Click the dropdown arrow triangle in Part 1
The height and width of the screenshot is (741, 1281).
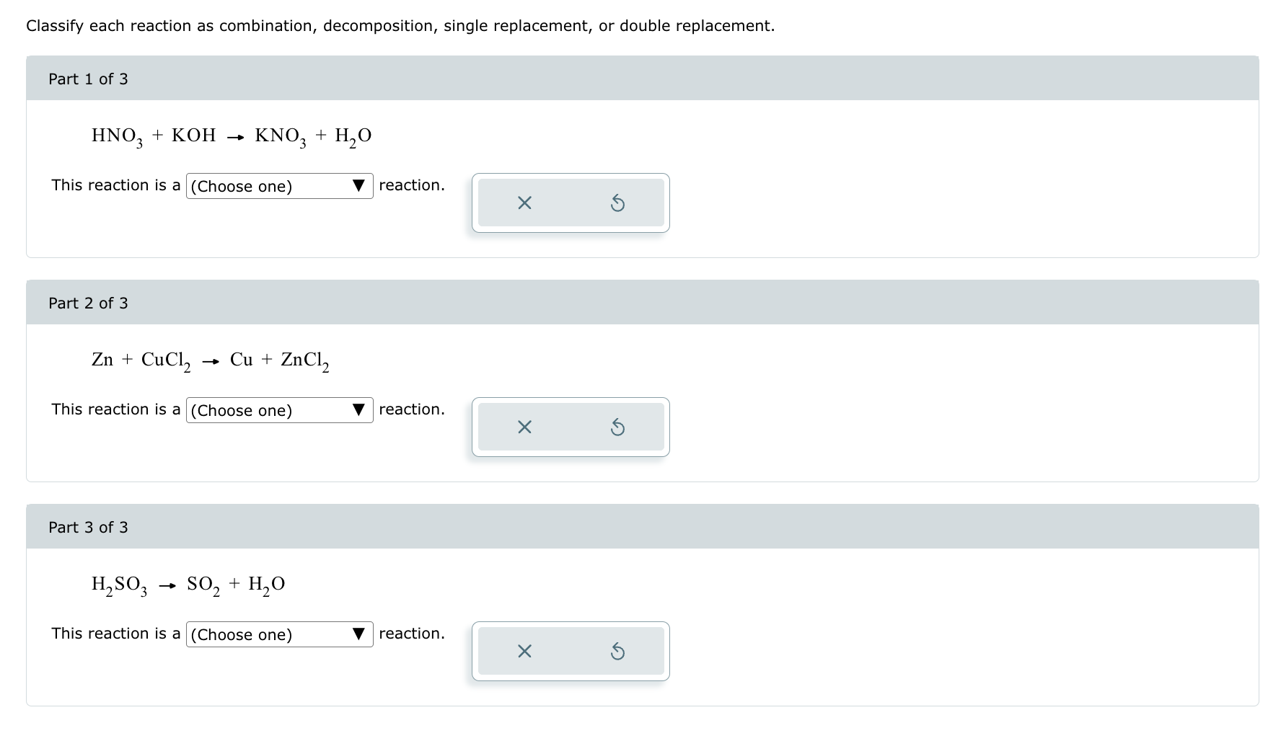tap(358, 185)
